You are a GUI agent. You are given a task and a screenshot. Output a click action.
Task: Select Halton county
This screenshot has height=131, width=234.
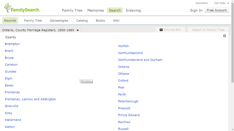[x=10, y=127]
